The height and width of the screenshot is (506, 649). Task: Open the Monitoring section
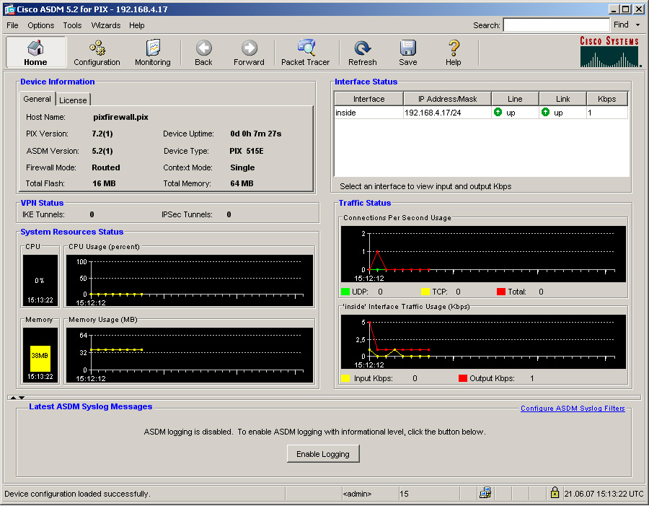pos(153,53)
